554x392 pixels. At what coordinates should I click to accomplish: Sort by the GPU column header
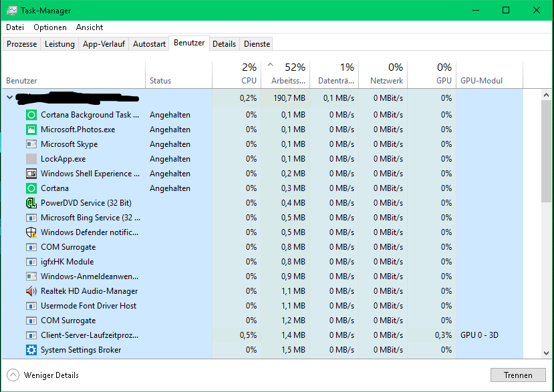coord(432,75)
